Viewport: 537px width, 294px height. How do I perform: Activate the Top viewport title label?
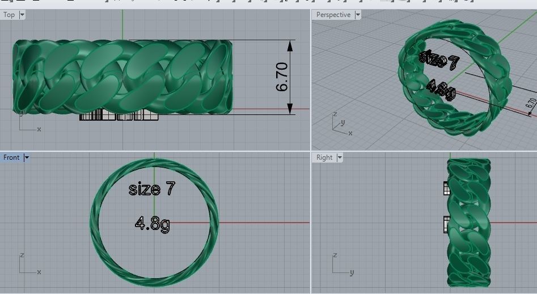click(9, 15)
